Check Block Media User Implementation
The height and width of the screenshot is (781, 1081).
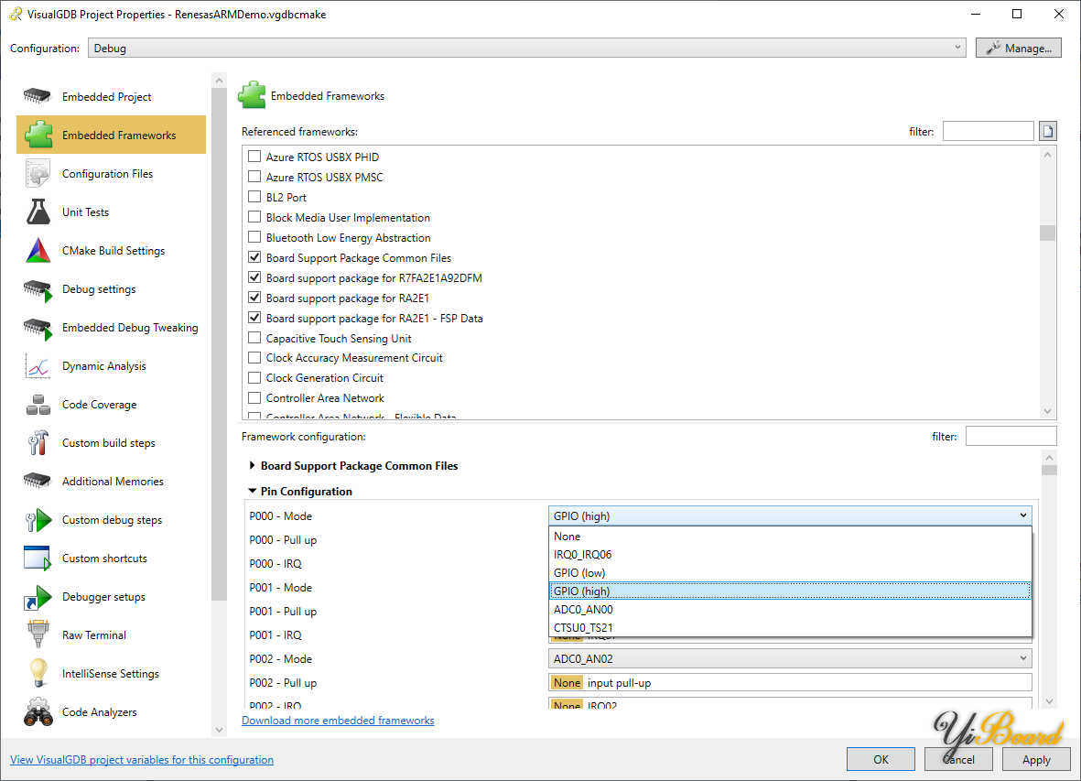pos(254,217)
